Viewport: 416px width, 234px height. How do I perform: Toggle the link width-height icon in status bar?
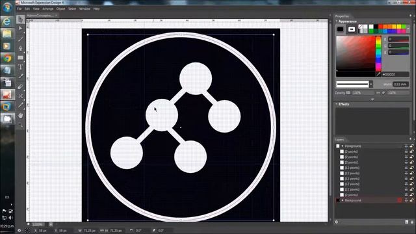pos(102,231)
